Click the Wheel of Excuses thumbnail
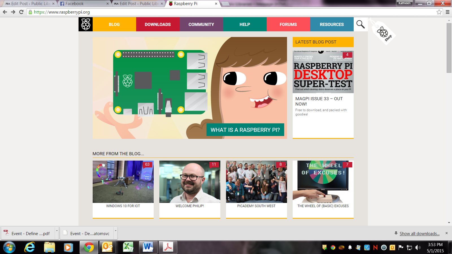The width and height of the screenshot is (452, 254). pos(323,182)
